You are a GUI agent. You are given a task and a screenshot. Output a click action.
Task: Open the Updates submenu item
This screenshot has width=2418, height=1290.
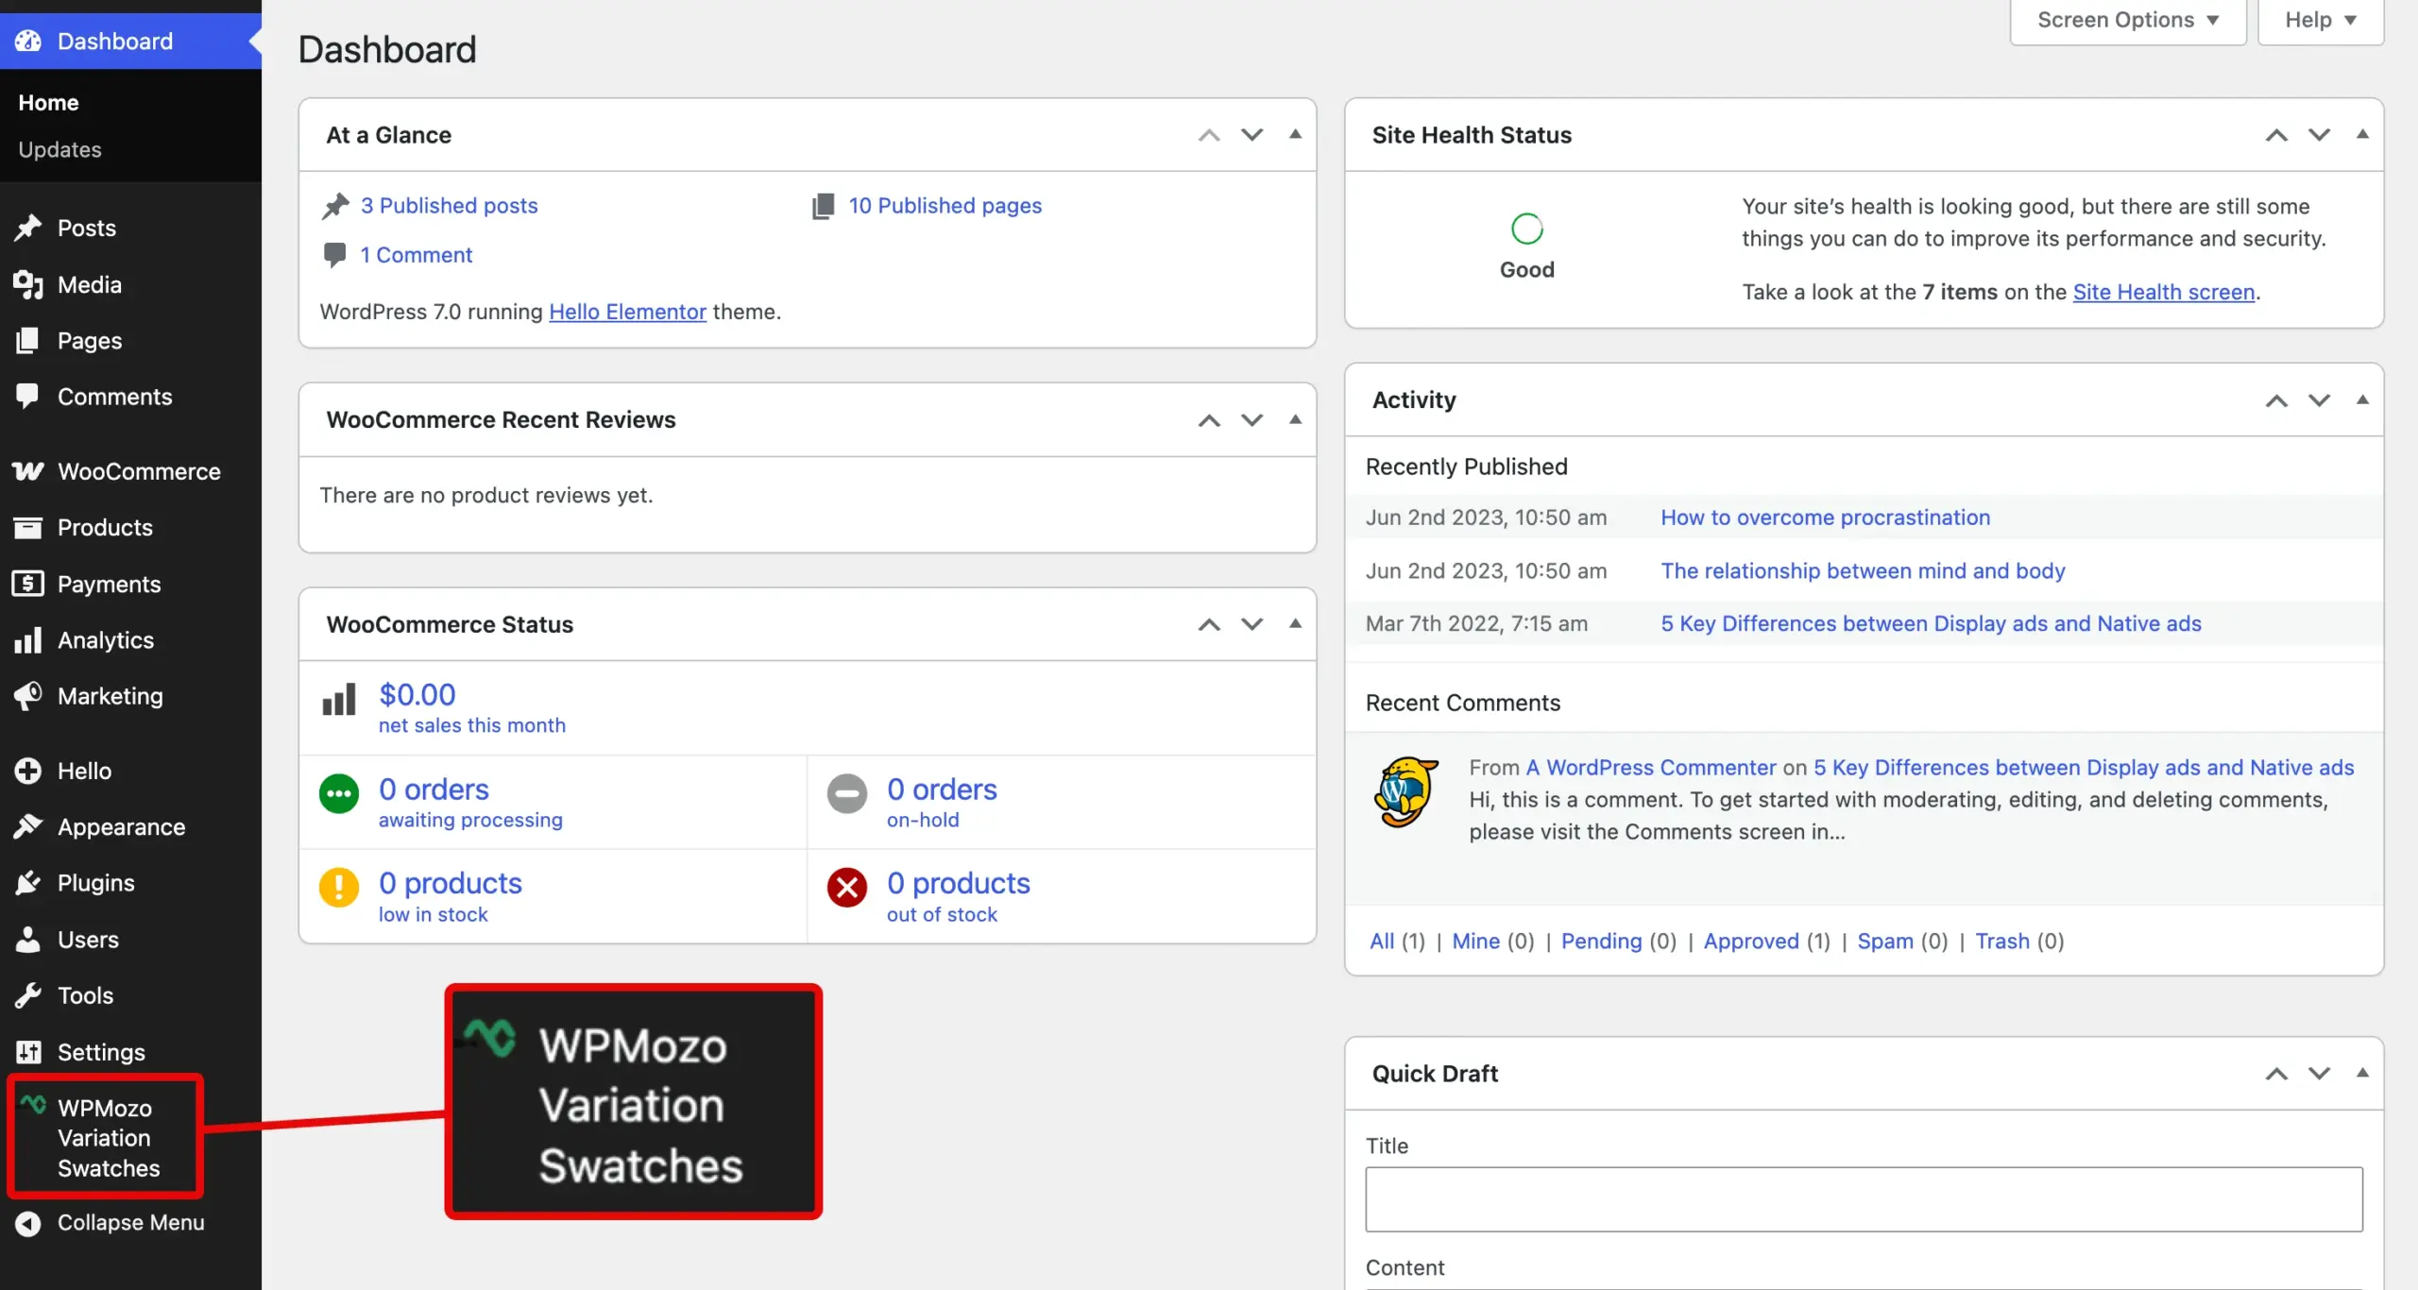coord(60,149)
